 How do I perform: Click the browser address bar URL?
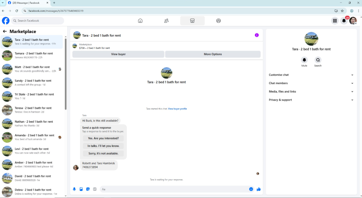click(x=56, y=11)
